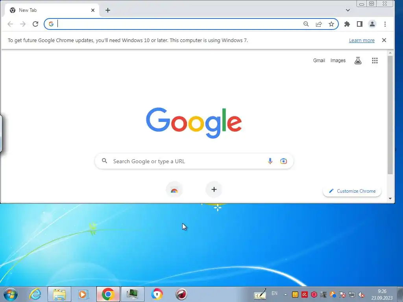Click the red shield tray icon

pyautogui.click(x=314, y=295)
